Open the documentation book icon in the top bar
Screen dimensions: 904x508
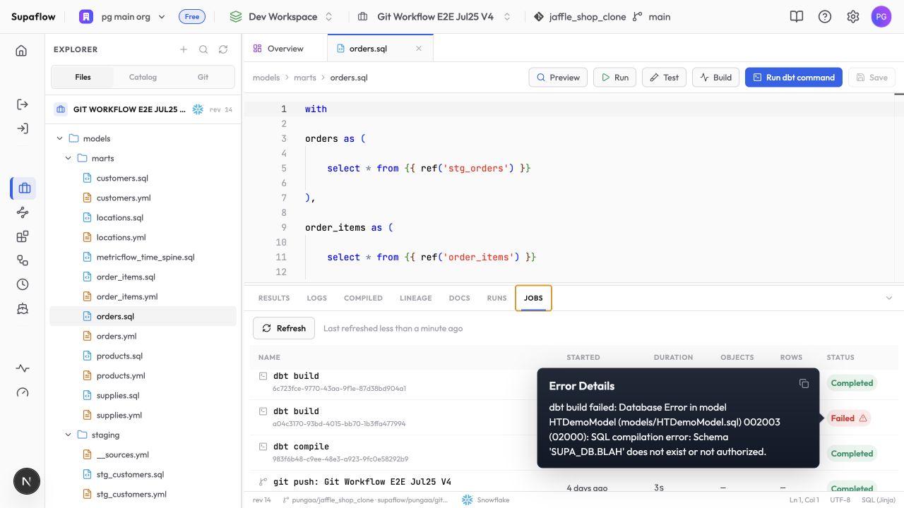pyautogui.click(x=797, y=16)
